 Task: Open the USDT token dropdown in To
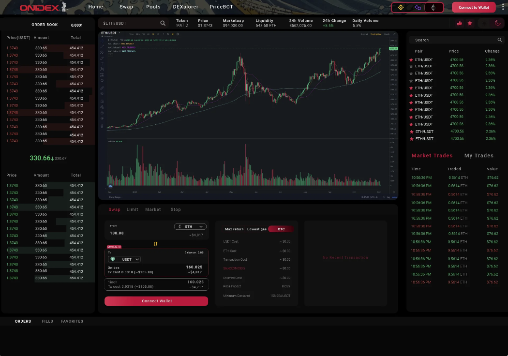(x=124, y=259)
